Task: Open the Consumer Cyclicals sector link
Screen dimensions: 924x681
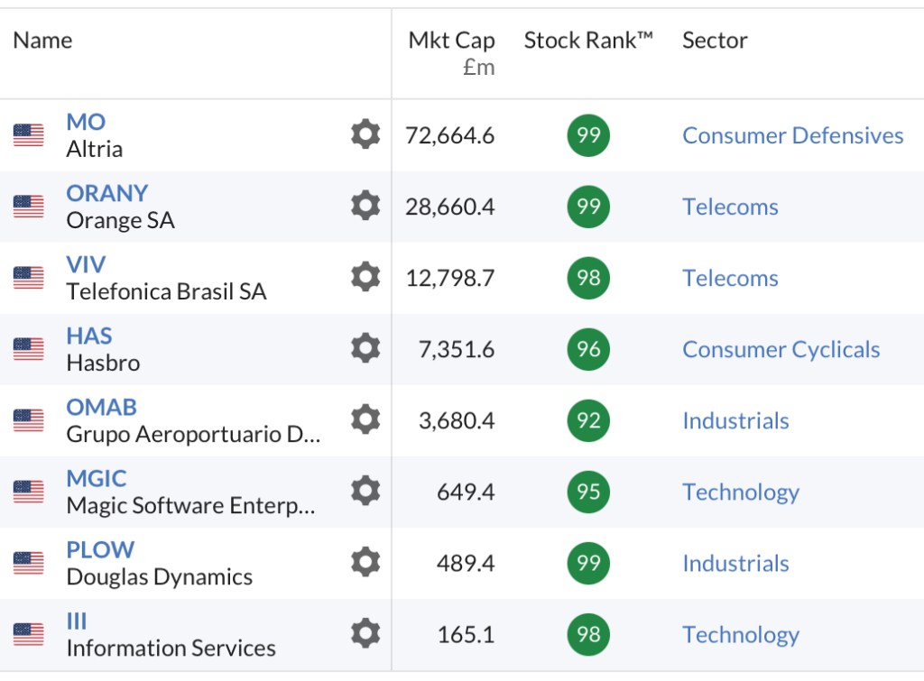Action: tap(781, 349)
